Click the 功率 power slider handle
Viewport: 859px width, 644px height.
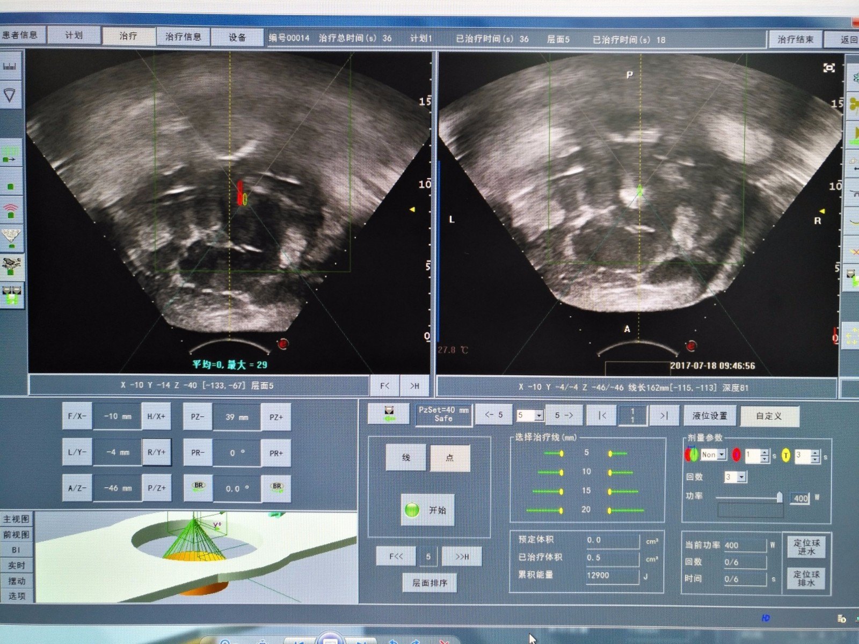pos(780,497)
